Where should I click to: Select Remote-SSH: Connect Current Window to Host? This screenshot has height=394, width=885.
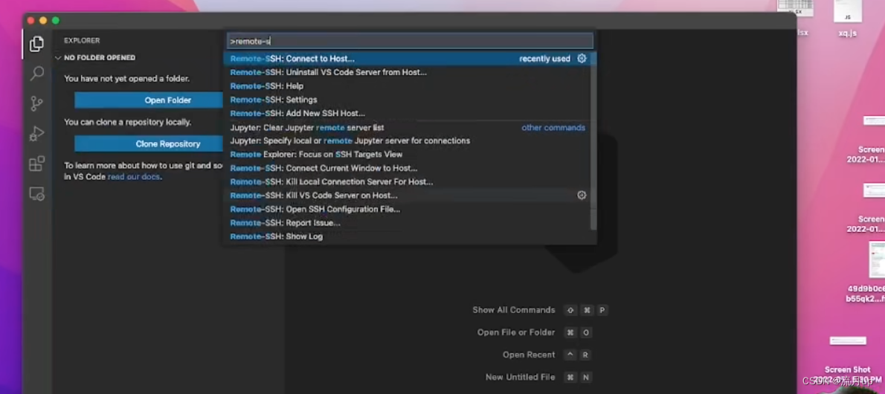407,168
